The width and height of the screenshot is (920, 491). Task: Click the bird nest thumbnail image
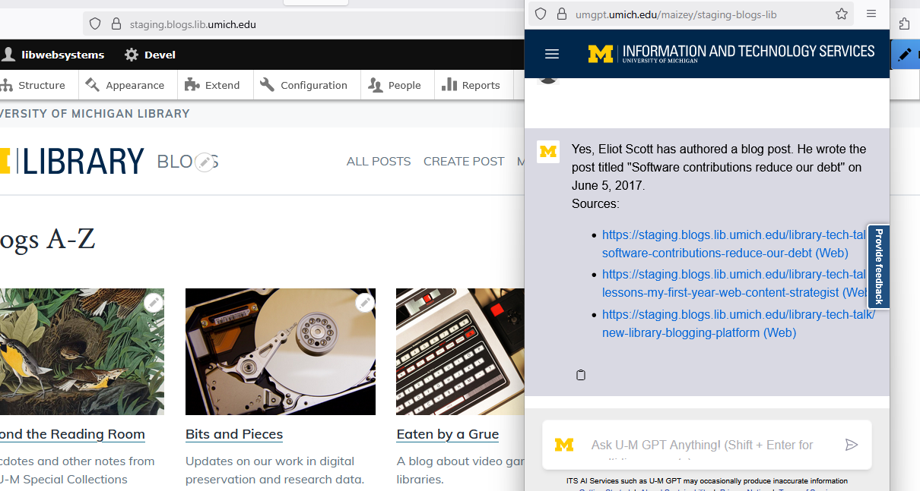[x=82, y=351]
